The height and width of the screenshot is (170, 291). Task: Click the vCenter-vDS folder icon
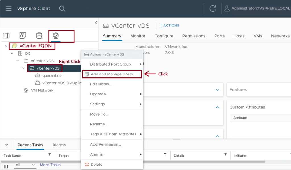tap(26, 61)
